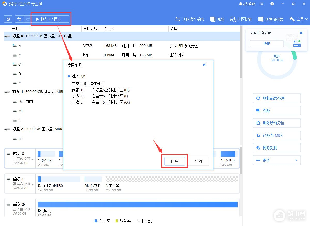Viewport: 310px width, 226px height.
Task: Open the online support (在线客服) link
Action: point(247,4)
